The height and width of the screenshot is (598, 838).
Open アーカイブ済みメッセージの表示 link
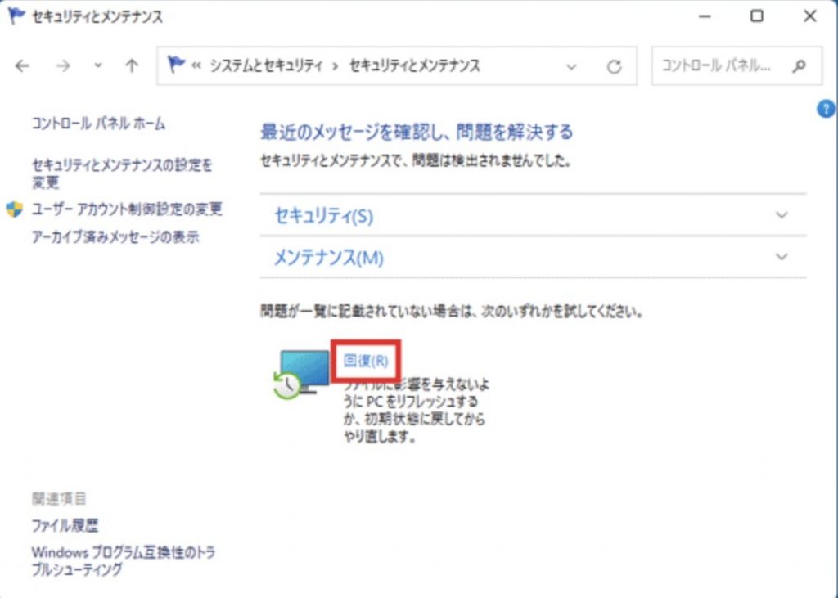[x=115, y=236]
